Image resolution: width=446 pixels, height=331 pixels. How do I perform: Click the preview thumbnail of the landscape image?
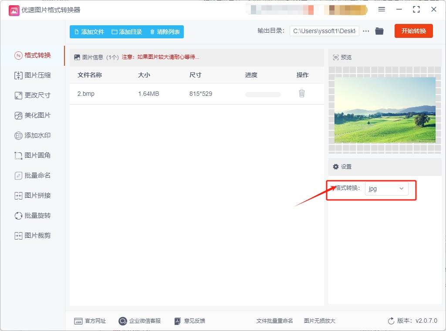coord(385,110)
